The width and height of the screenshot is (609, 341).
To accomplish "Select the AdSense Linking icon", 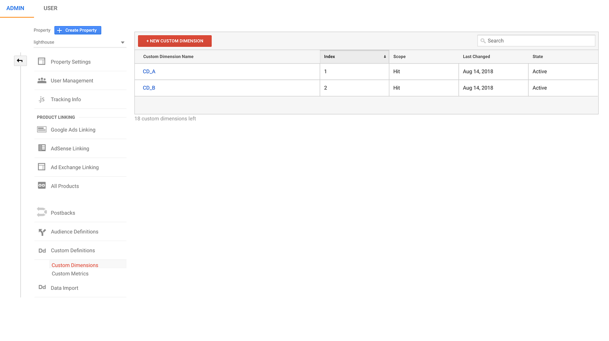I will point(41,148).
